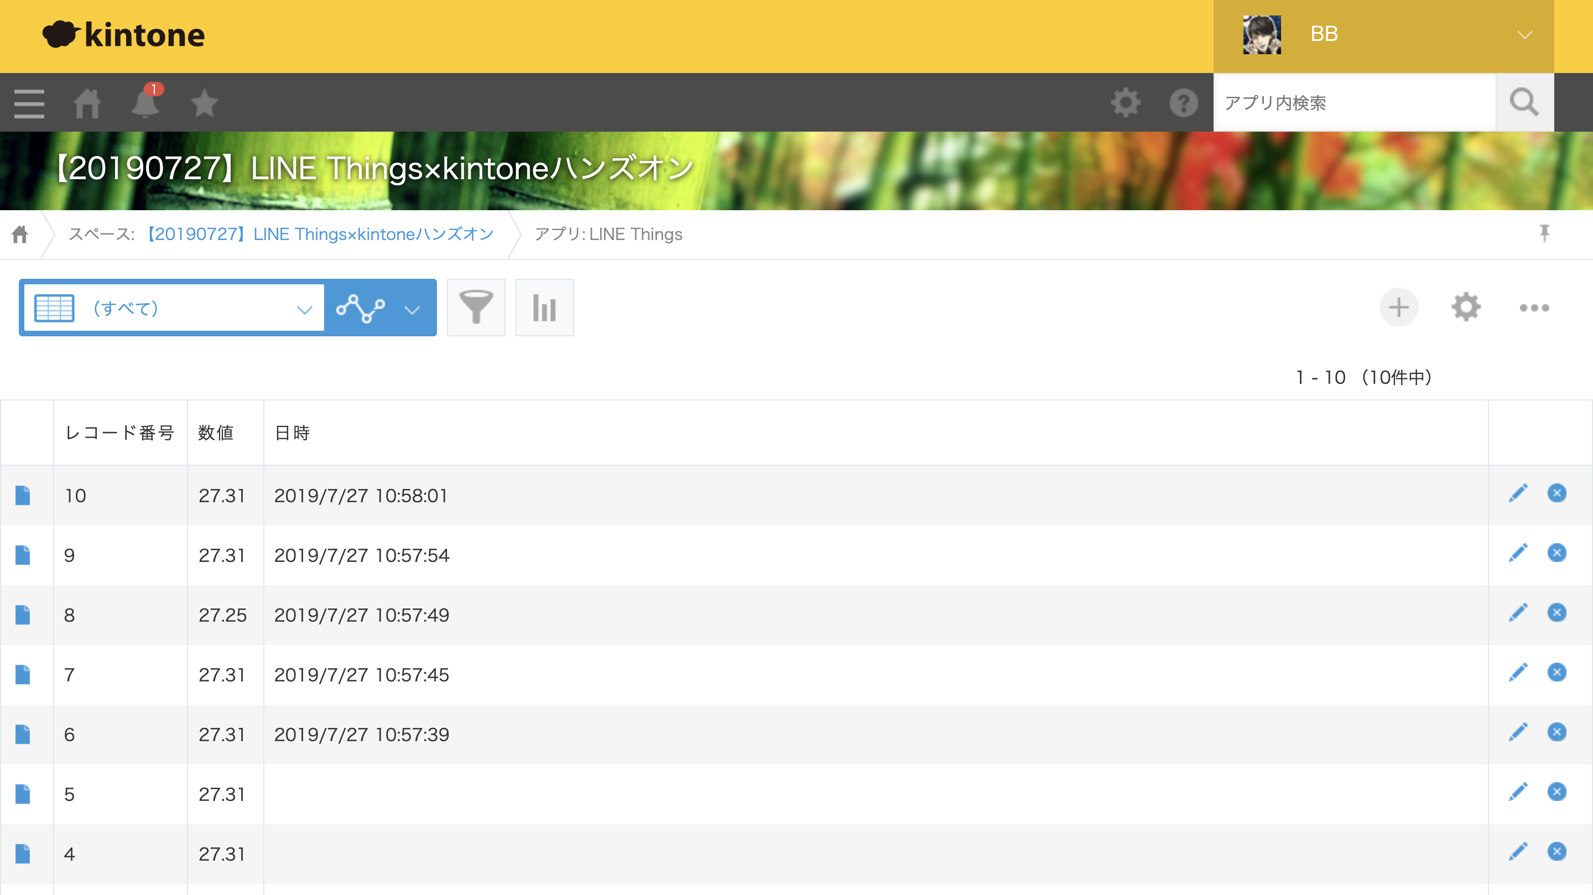Image resolution: width=1593 pixels, height=895 pixels.
Task: Open details of record 4
Action: 23,854
